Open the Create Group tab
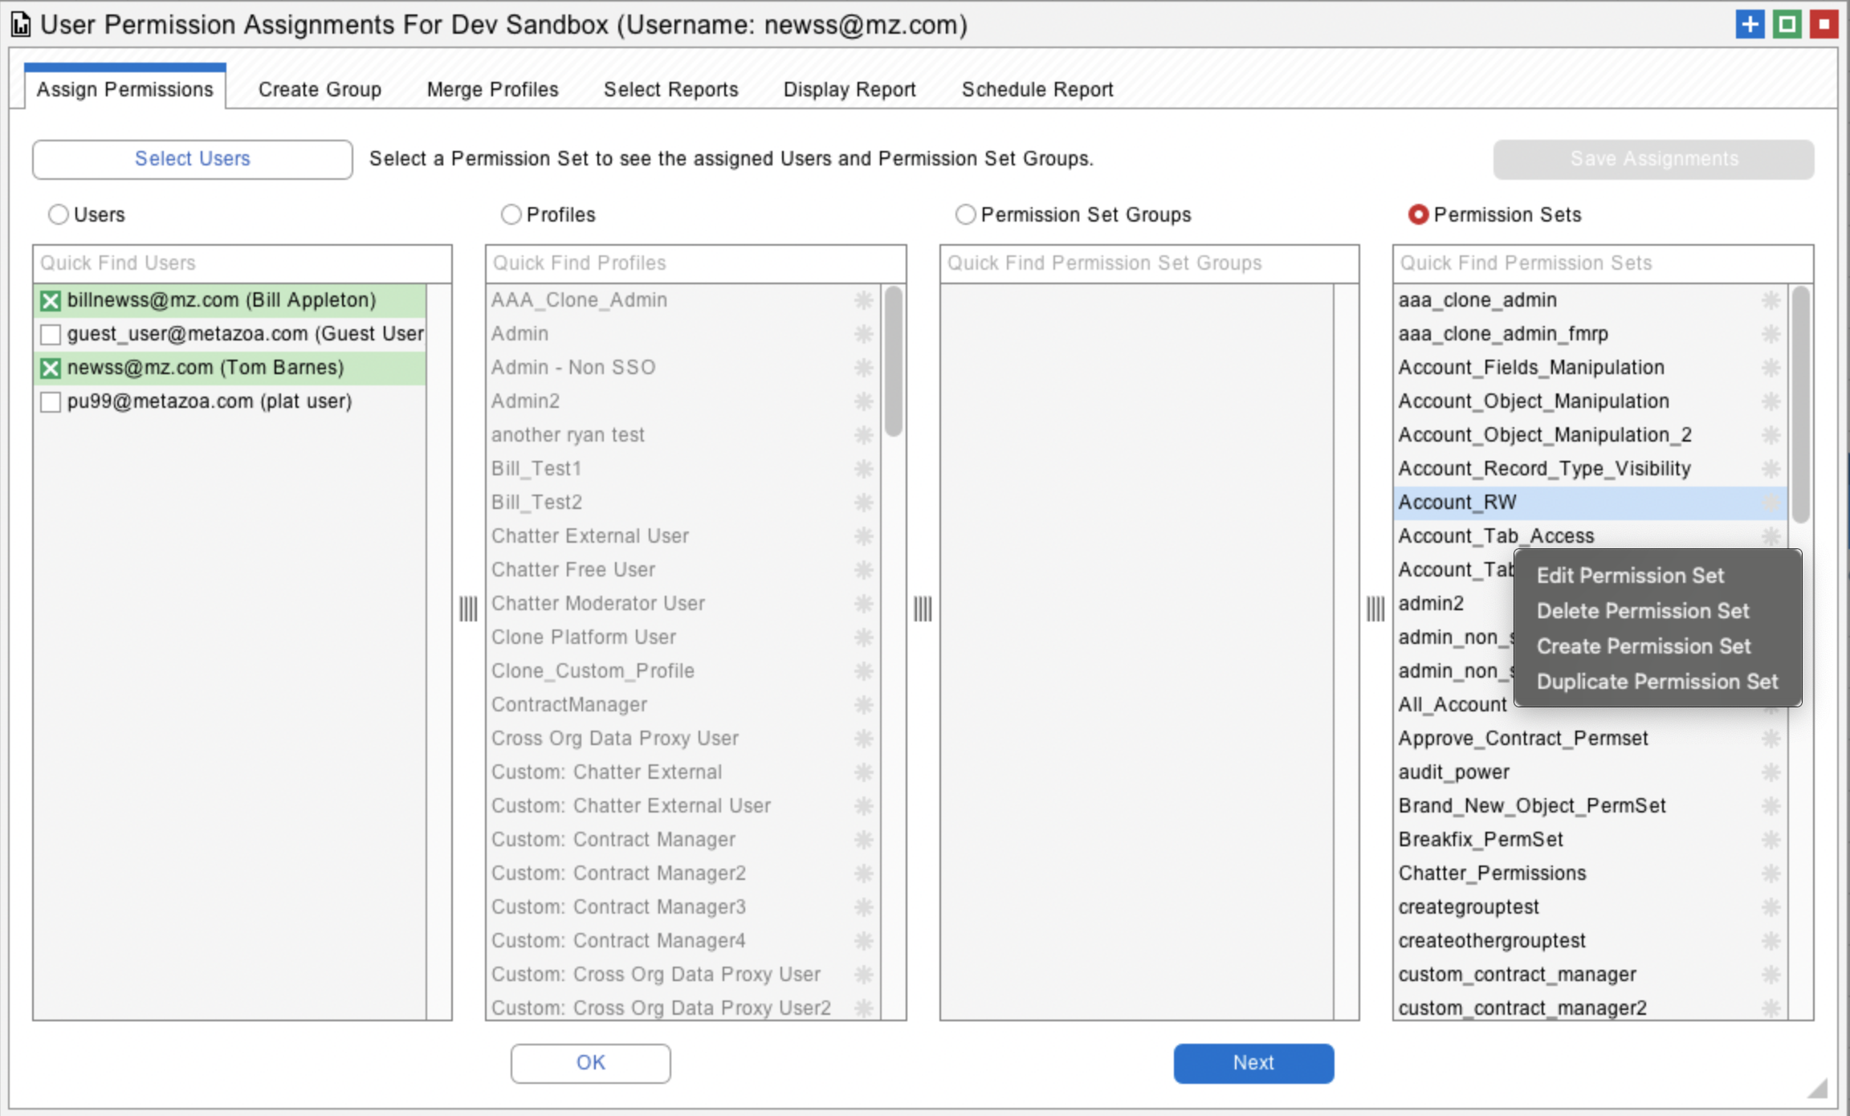1850x1116 pixels. [x=320, y=89]
